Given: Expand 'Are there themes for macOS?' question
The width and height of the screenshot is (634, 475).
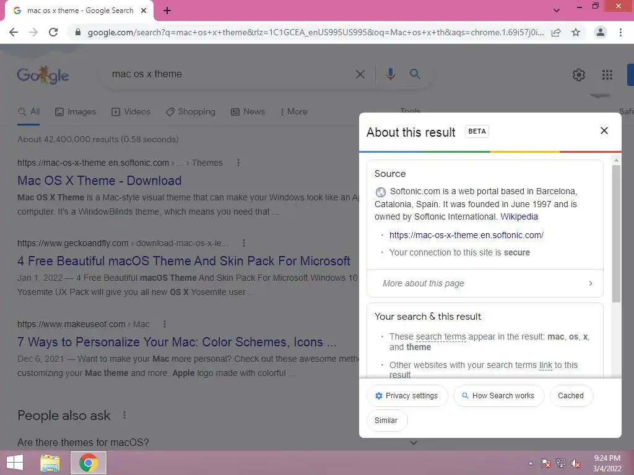Looking at the screenshot, I should pyautogui.click(x=217, y=442).
